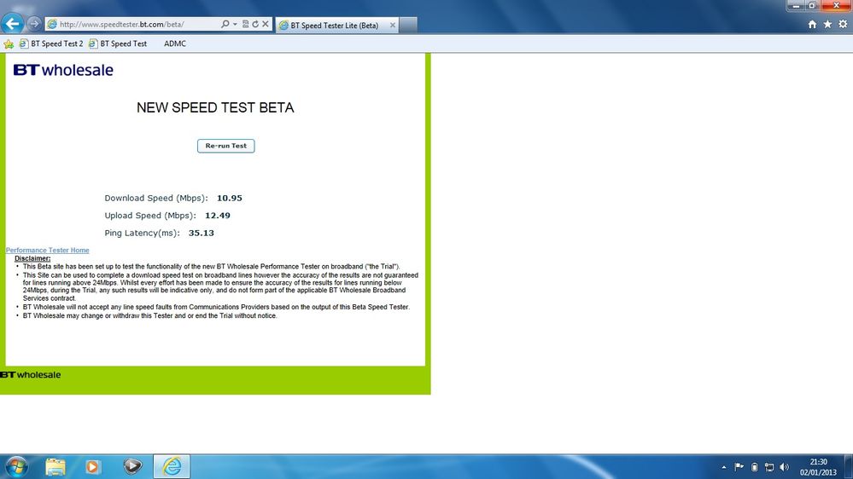Minimize the Internet Explorer window

(x=796, y=5)
